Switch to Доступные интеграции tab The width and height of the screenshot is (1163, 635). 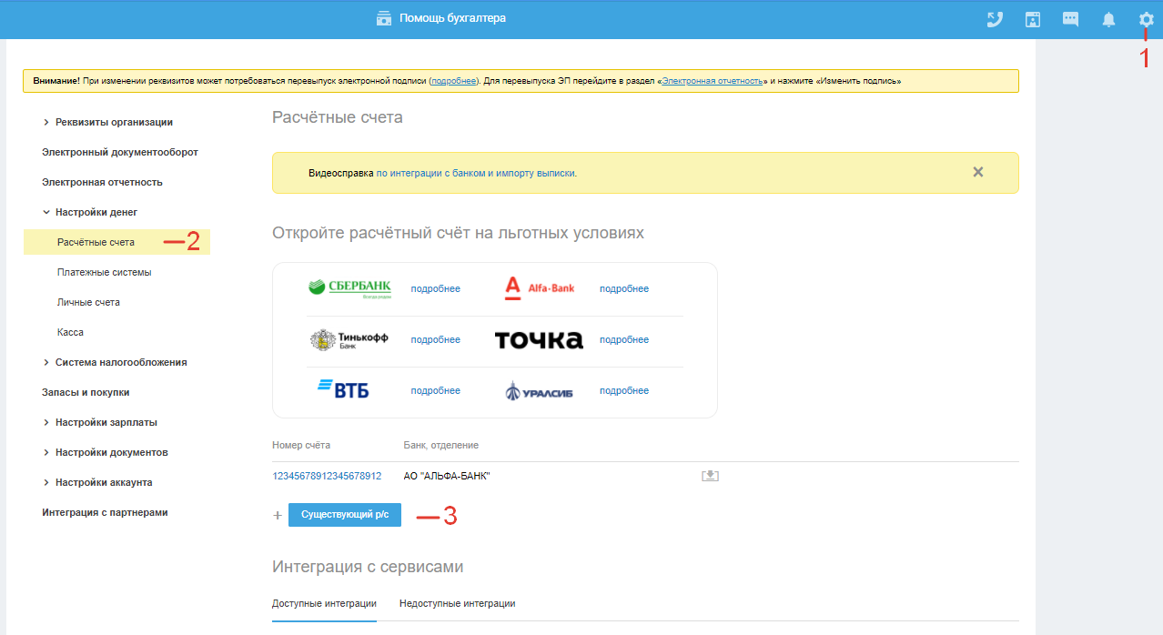(324, 603)
